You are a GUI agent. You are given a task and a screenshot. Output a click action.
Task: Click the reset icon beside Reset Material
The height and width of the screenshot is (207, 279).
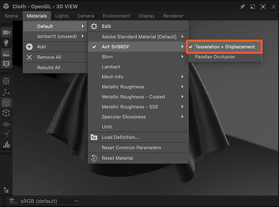pyautogui.click(x=94, y=158)
